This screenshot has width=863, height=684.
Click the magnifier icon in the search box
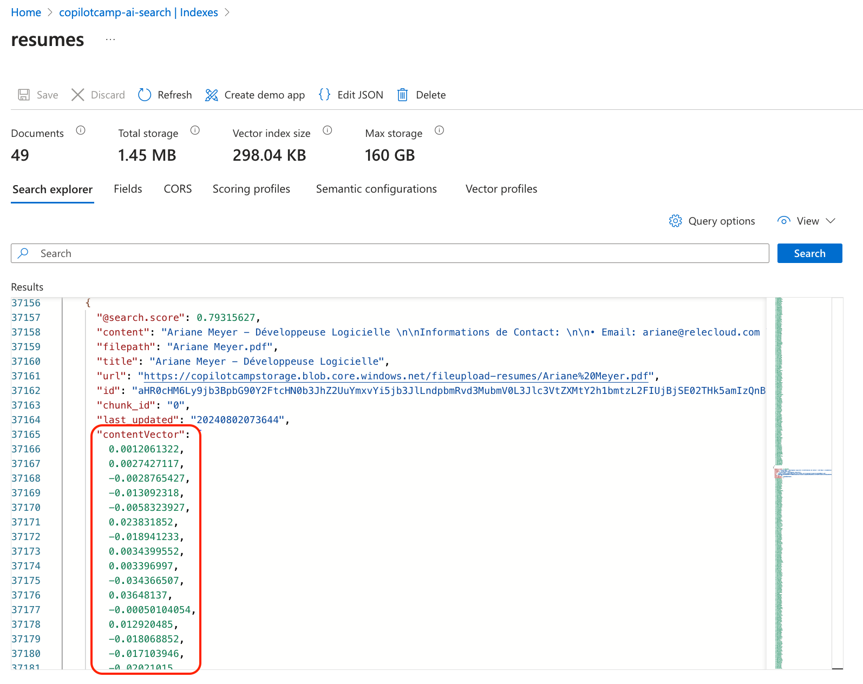click(23, 253)
